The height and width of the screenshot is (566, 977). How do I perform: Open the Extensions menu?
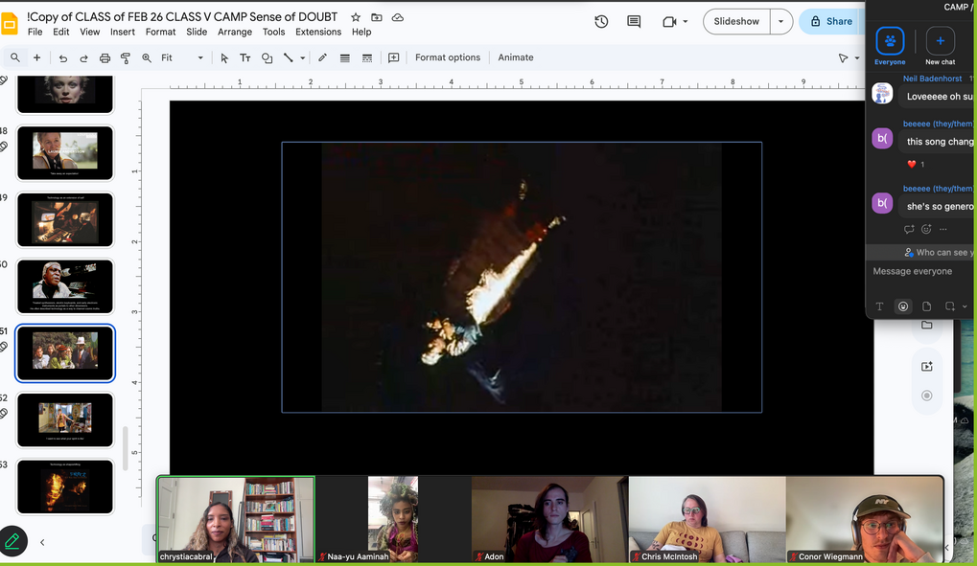(318, 32)
